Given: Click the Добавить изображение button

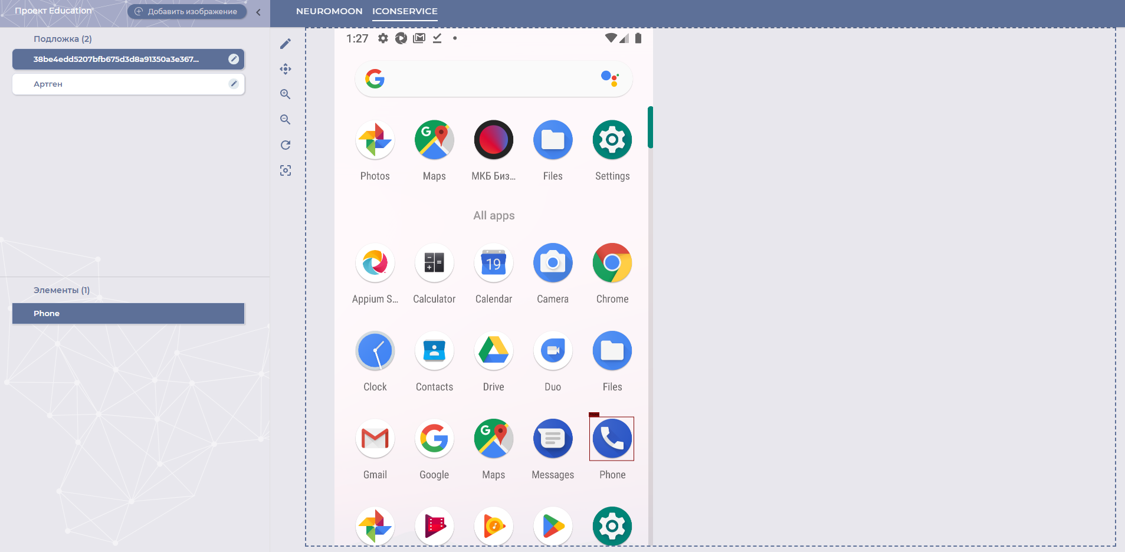Looking at the screenshot, I should pos(186,11).
